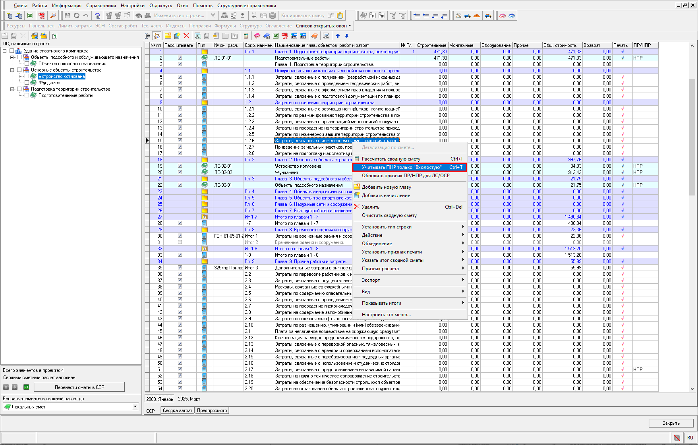
Task: Open the Справочники menu
Action: pos(101,6)
